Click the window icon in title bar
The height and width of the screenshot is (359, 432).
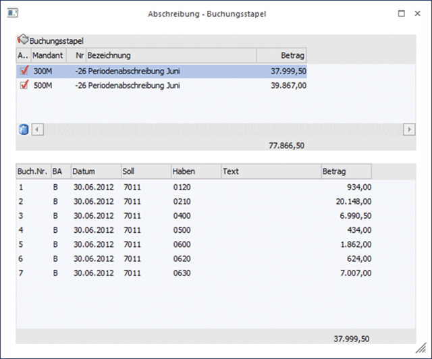pos(12,13)
